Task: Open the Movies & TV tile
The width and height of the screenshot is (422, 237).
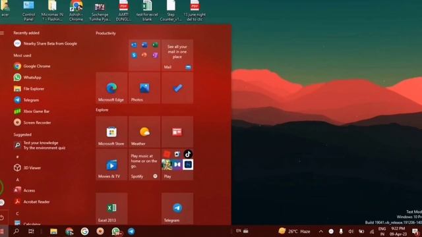Action: tap(111, 165)
